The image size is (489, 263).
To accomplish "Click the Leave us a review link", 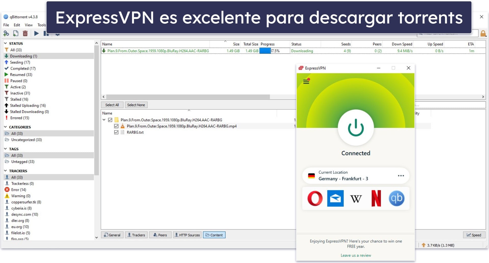I will coord(356,255).
